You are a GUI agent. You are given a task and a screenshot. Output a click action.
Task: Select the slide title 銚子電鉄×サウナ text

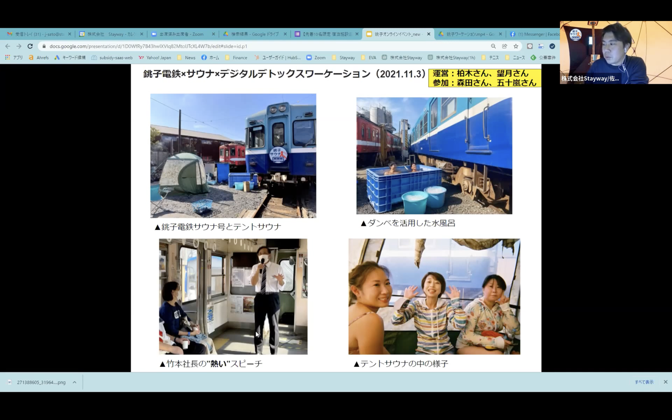(284, 74)
